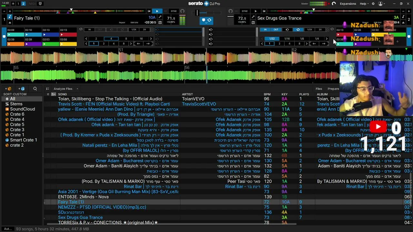This screenshot has width=413, height=232.
Task: Eject the track from deck 1
Action: [x=10, y=23]
